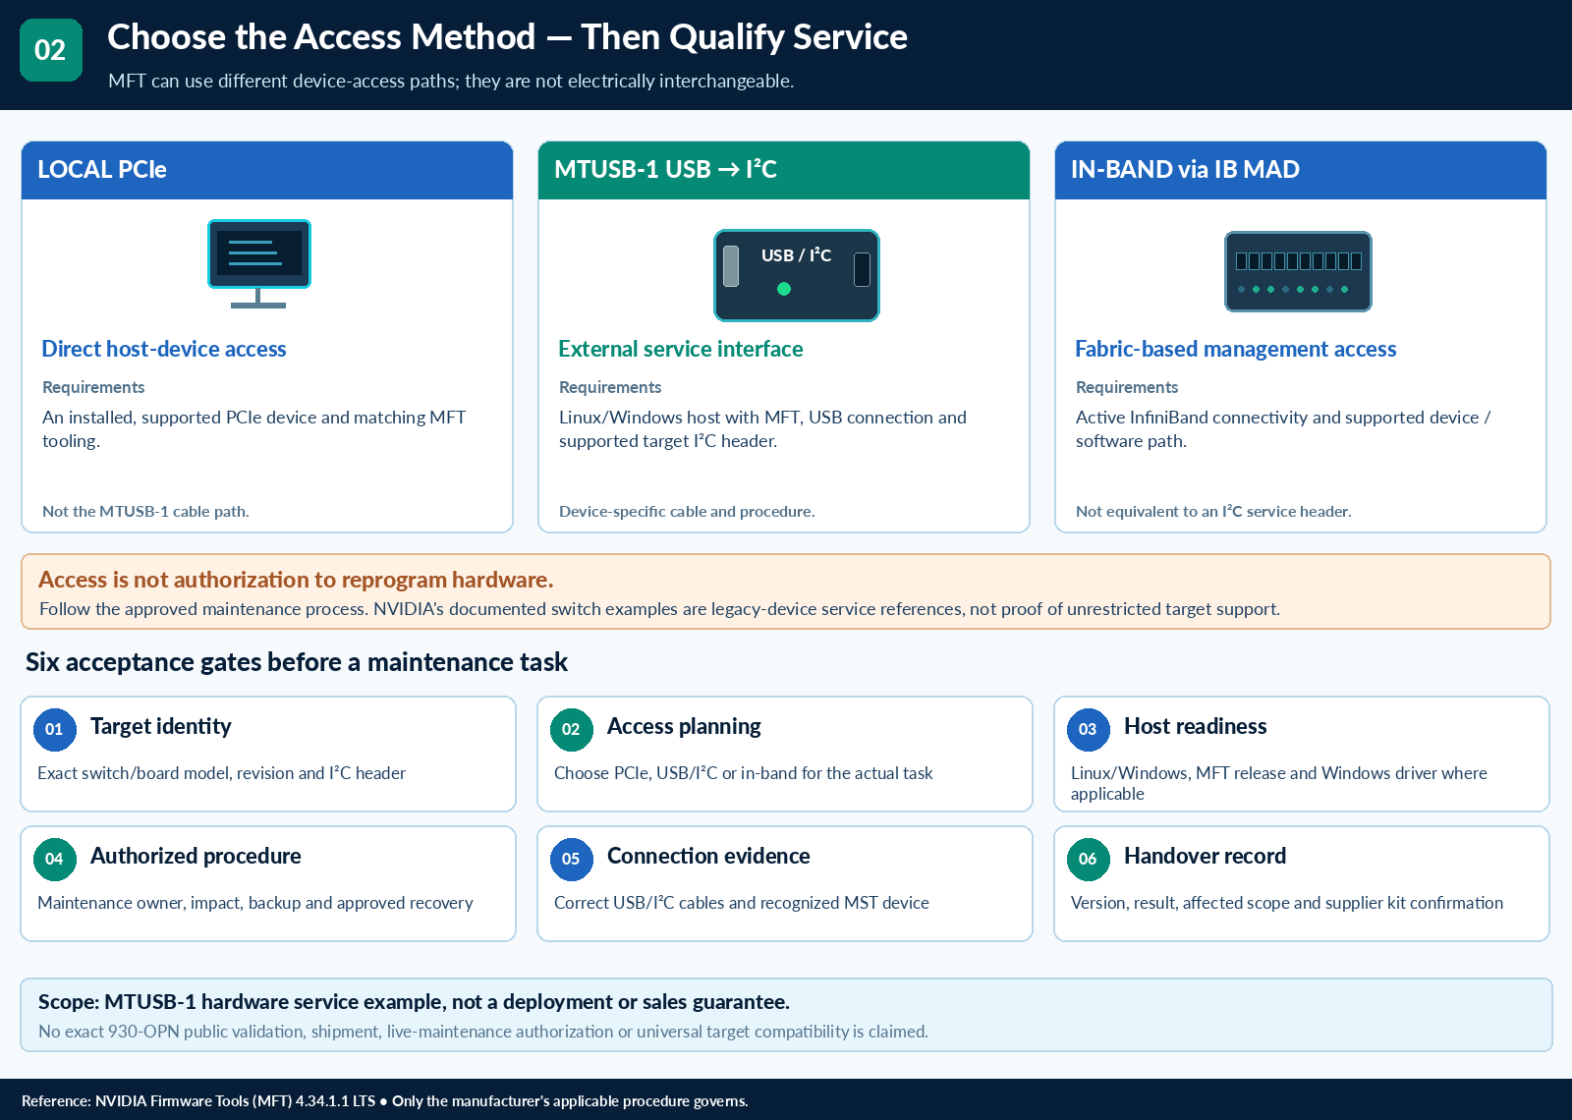The height and width of the screenshot is (1120, 1572).
Task: Click the warning 'Access is not authorization to reprogram hardware.'
Action: pyautogui.click(x=296, y=580)
